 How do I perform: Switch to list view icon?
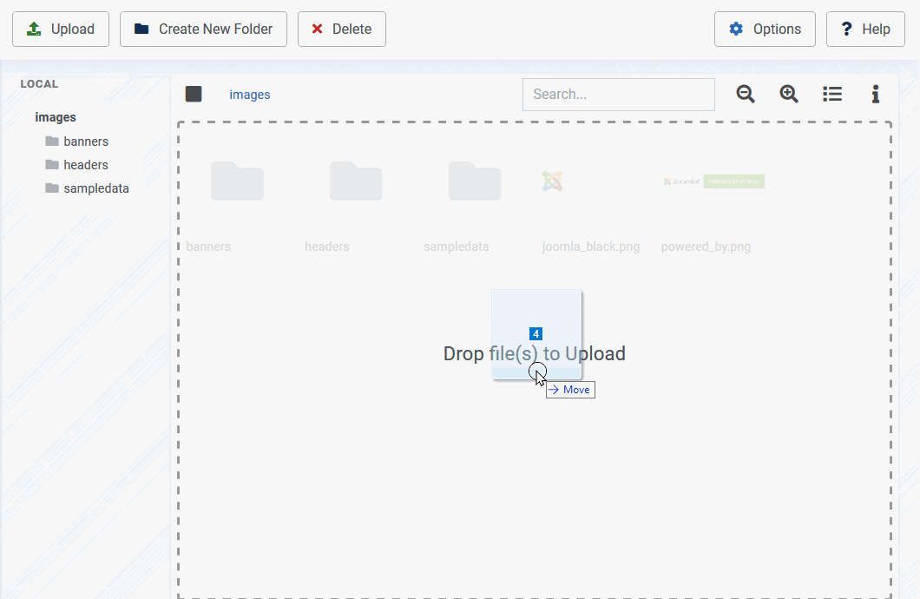[832, 94]
